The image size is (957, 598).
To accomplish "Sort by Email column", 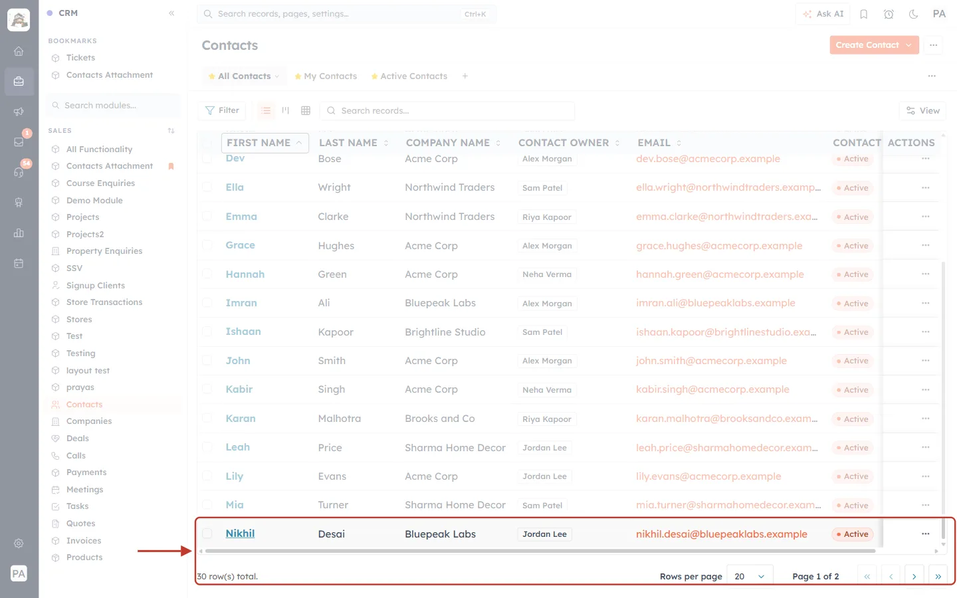I will [659, 143].
